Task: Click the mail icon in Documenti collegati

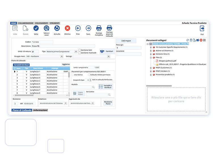Action: coord(198,40)
